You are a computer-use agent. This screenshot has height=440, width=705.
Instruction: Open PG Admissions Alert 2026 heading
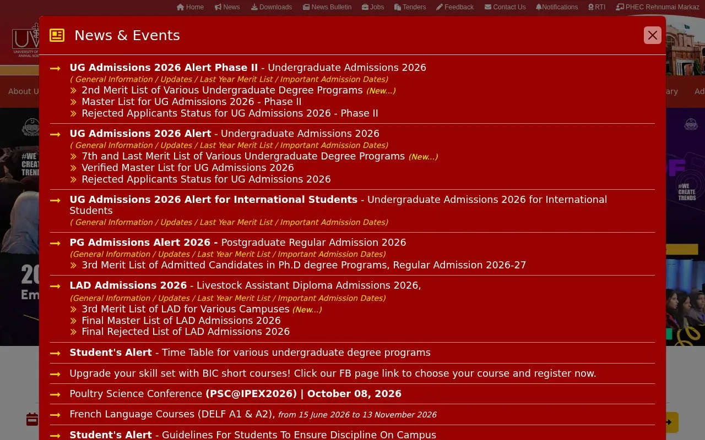pos(143,243)
